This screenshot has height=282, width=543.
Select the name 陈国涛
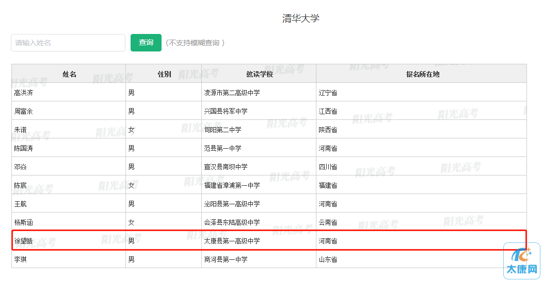coord(24,148)
